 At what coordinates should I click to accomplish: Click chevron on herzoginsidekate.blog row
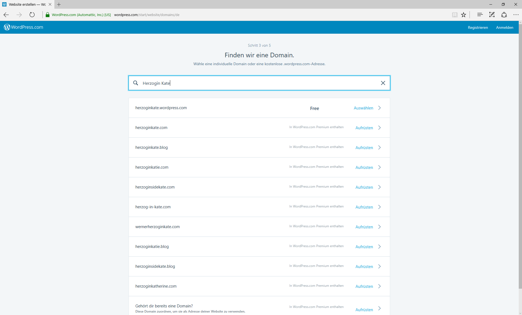tap(380, 266)
